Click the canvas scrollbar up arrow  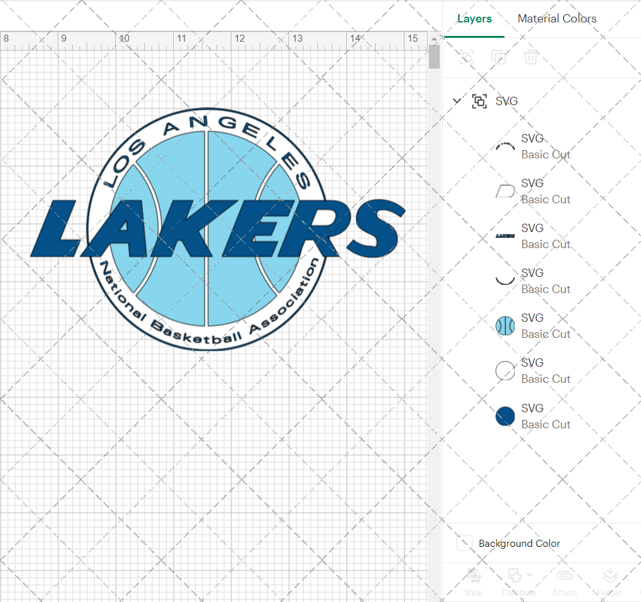pyautogui.click(x=434, y=38)
